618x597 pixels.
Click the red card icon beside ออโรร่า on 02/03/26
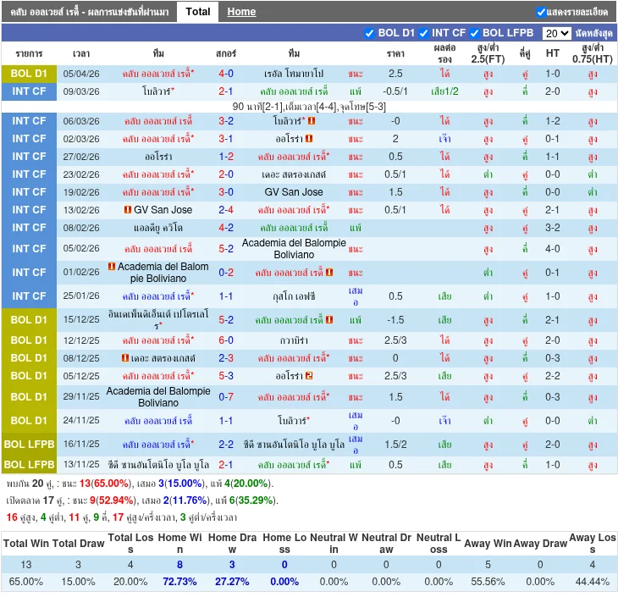(311, 139)
